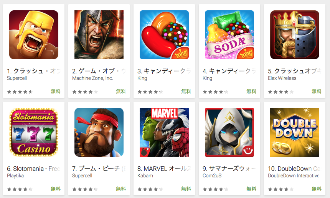The height and width of the screenshot is (198, 330).
Task: Select the Candy Crush Saga app icon
Action: [x=164, y=35]
